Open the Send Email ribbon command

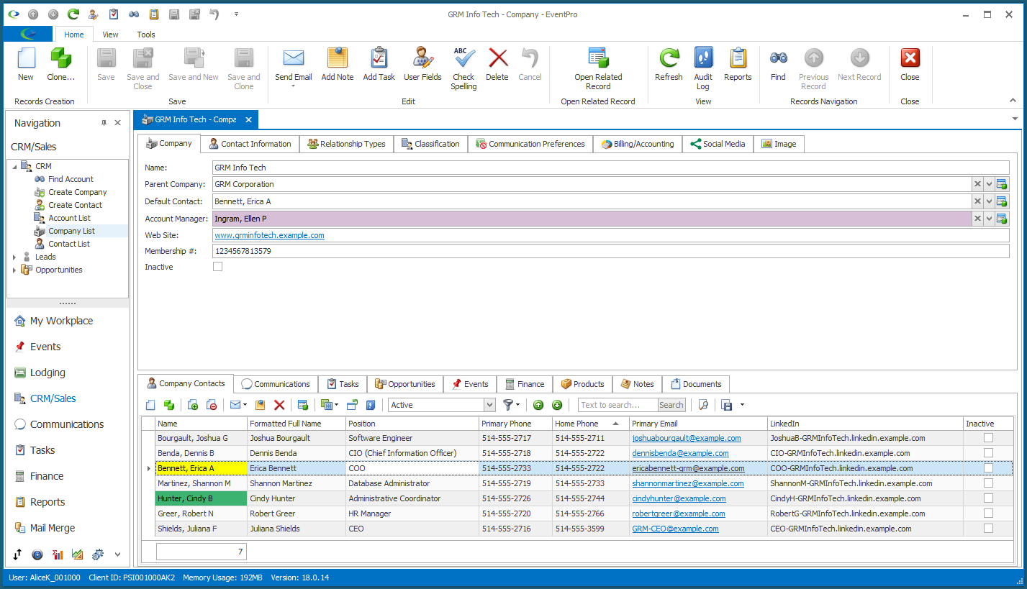294,68
